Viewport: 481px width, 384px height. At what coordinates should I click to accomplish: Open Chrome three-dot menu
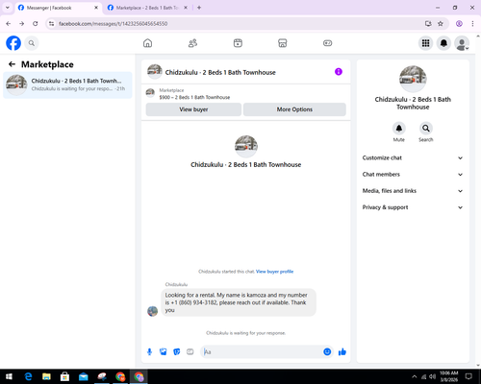click(472, 24)
